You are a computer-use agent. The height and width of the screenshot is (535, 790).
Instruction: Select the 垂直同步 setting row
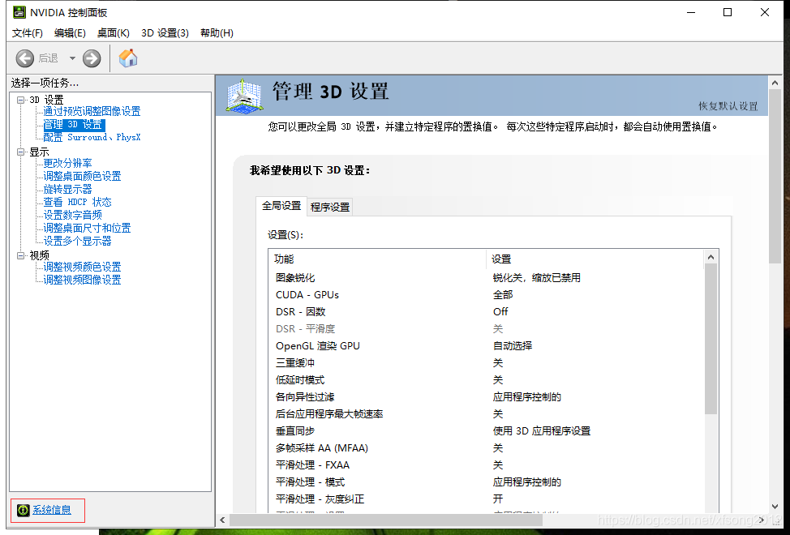[486, 430]
